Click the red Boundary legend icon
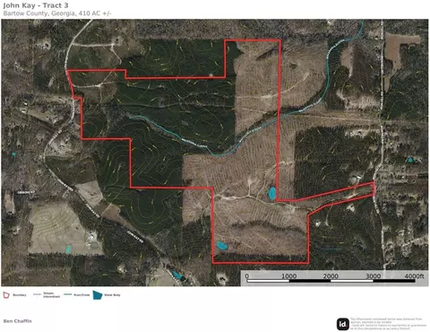 coord(6,295)
